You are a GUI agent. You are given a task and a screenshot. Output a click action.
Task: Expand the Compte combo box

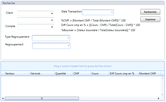(52, 27)
